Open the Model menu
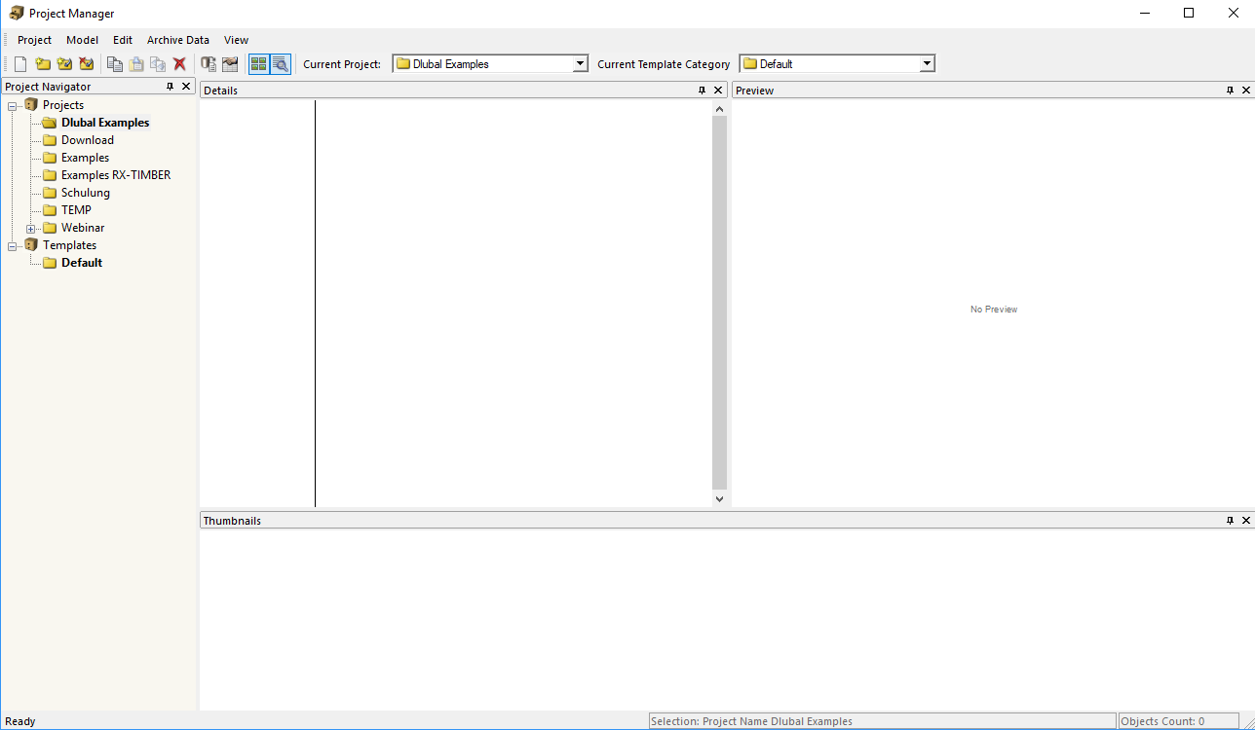Image resolution: width=1255 pixels, height=730 pixels. 82,40
